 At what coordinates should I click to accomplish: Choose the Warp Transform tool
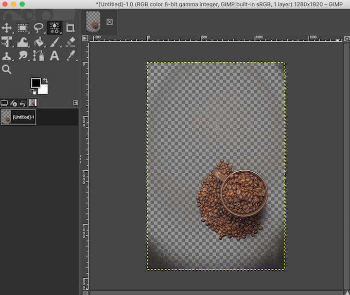23,41
